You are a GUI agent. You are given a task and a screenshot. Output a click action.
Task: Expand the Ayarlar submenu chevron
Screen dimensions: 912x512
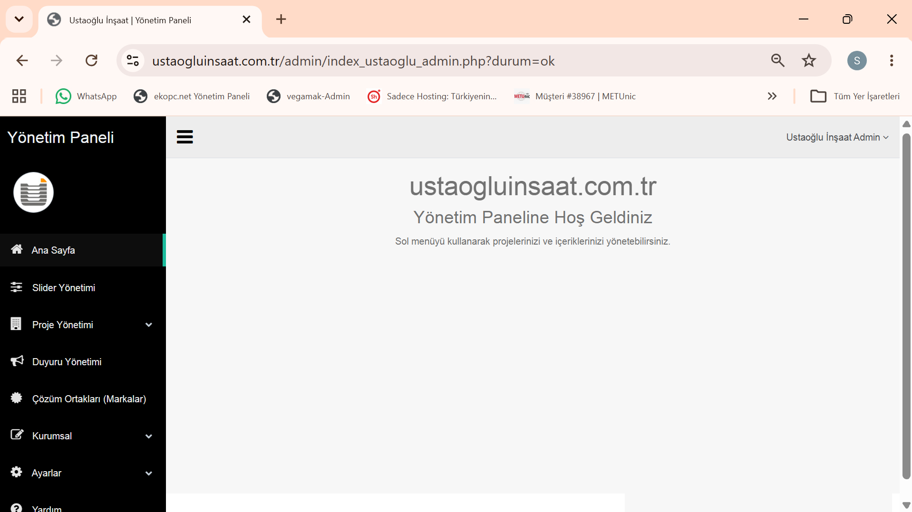tap(149, 473)
